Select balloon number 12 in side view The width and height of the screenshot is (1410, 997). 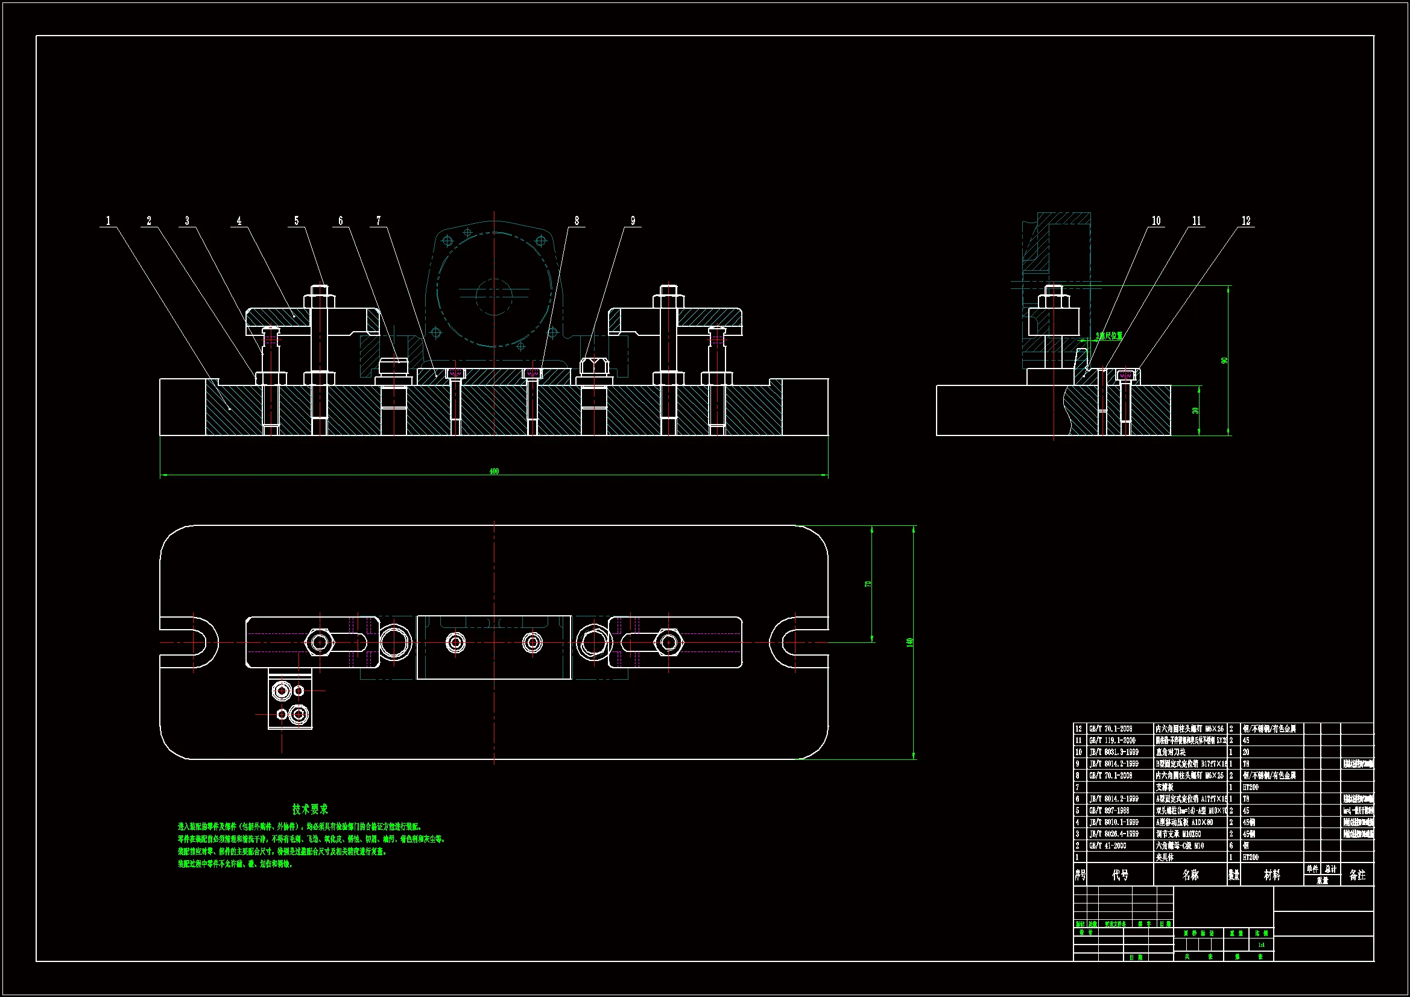pyautogui.click(x=1246, y=221)
